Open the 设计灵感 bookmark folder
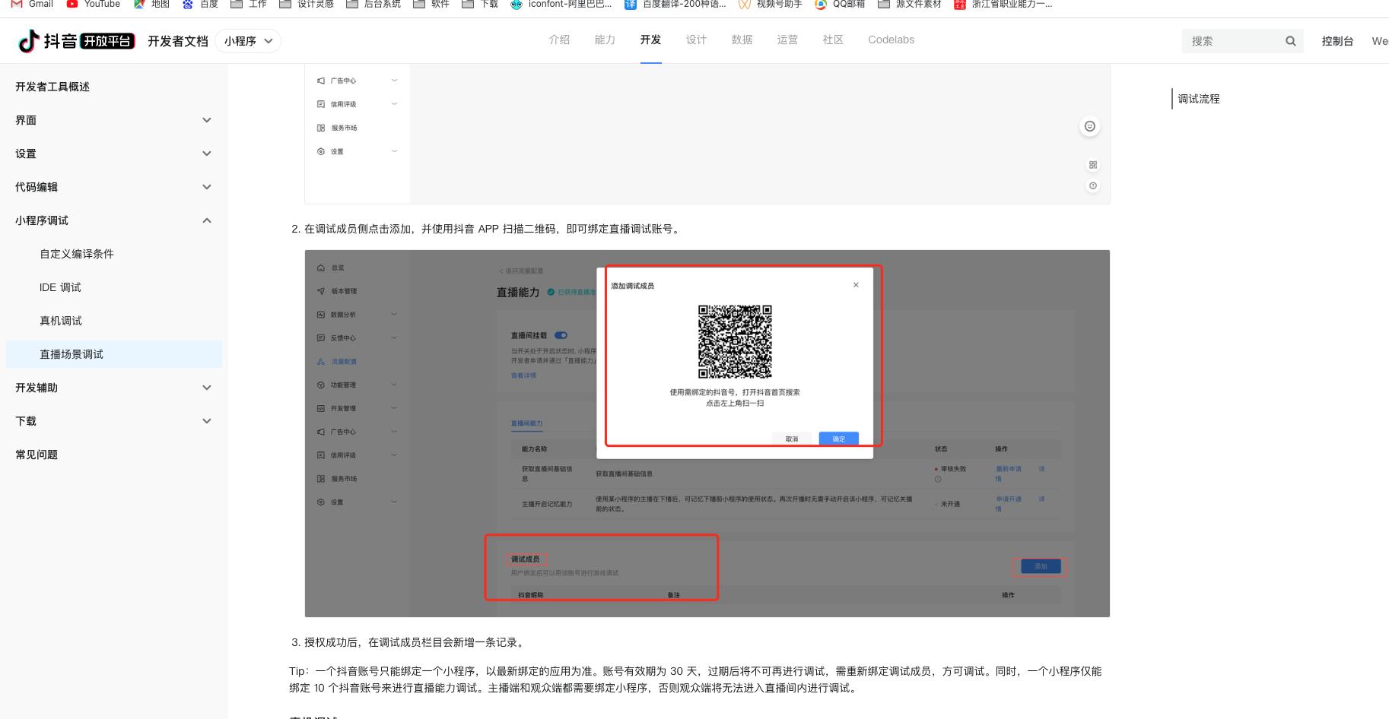 coord(307,4)
